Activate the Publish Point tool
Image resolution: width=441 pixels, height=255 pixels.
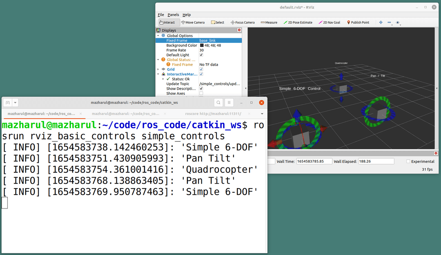point(358,22)
